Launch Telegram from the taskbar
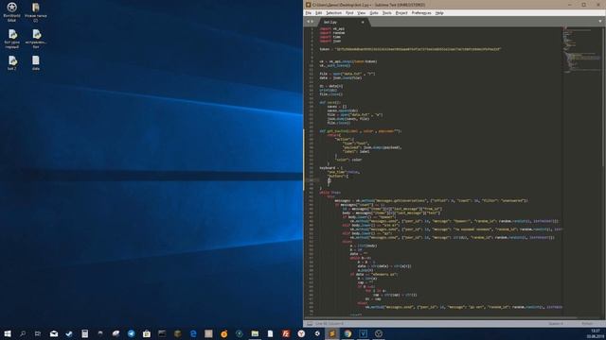This screenshot has height=340, width=606. 131,333
